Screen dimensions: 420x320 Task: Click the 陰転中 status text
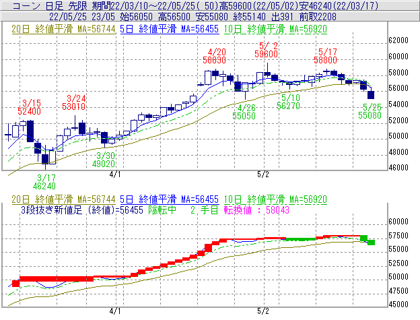[162, 210]
